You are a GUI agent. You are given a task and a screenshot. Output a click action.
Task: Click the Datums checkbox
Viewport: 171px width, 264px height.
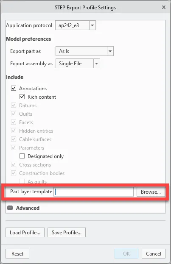[14, 105]
